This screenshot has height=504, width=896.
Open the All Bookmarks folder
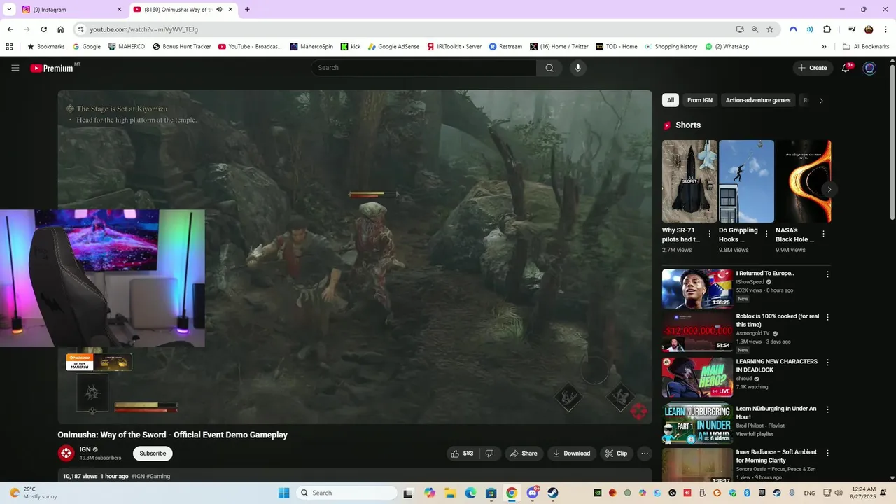866,47
